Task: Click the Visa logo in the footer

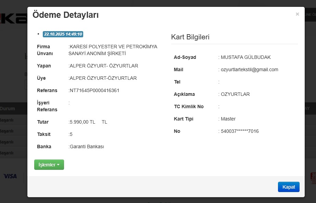Action: point(10,176)
